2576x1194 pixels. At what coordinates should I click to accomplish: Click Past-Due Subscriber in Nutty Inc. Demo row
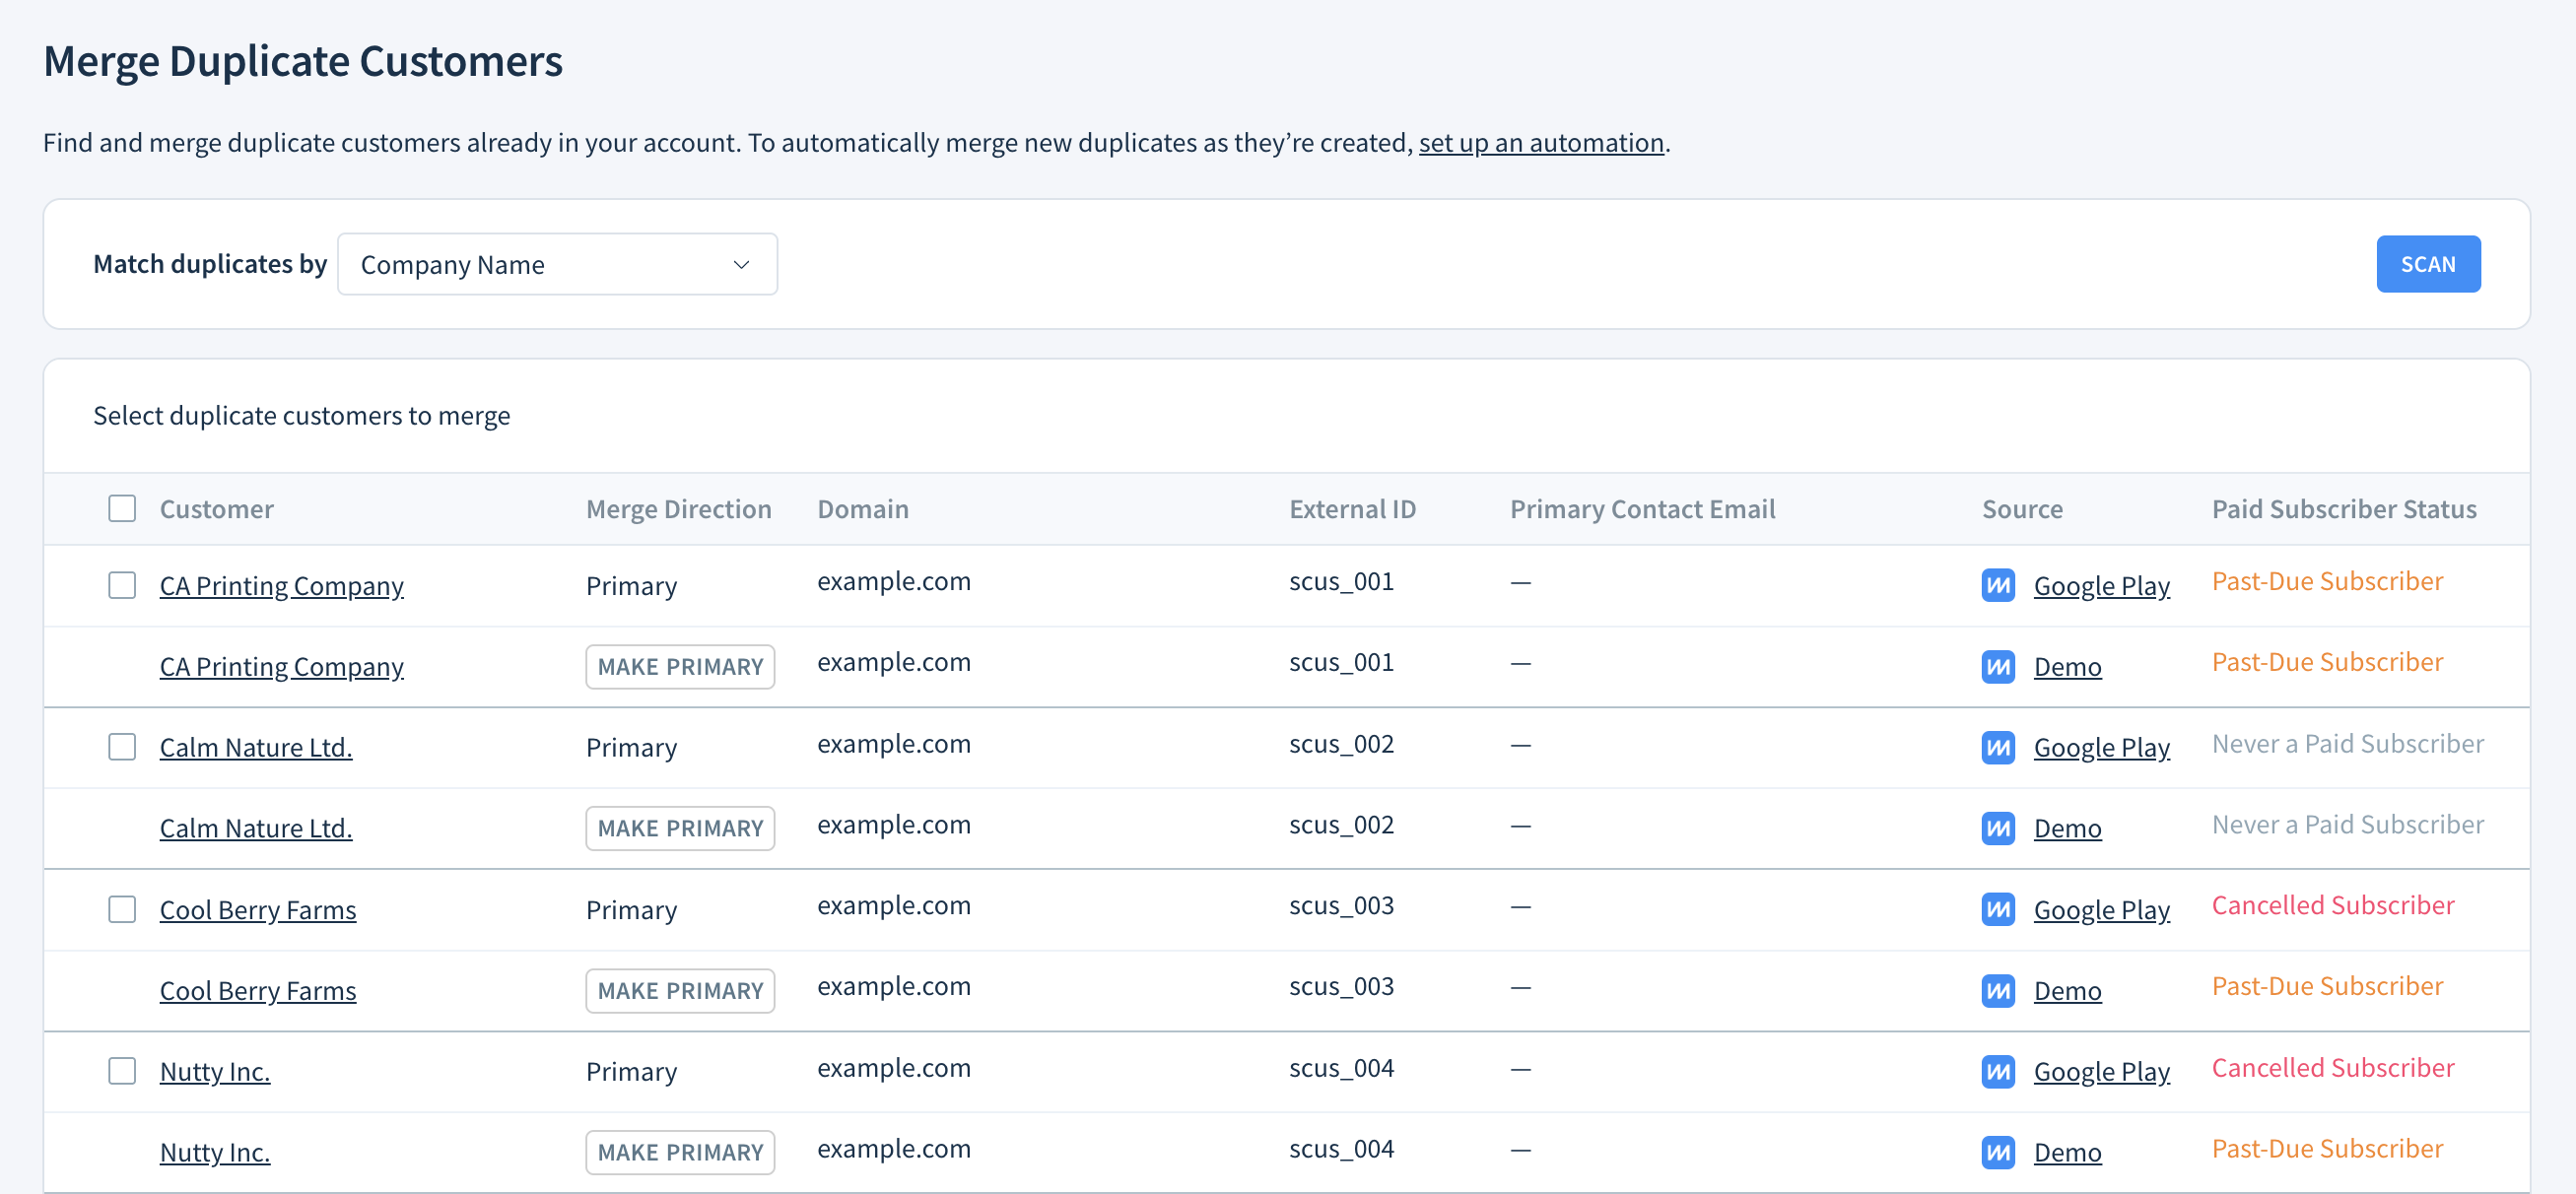point(2327,1148)
